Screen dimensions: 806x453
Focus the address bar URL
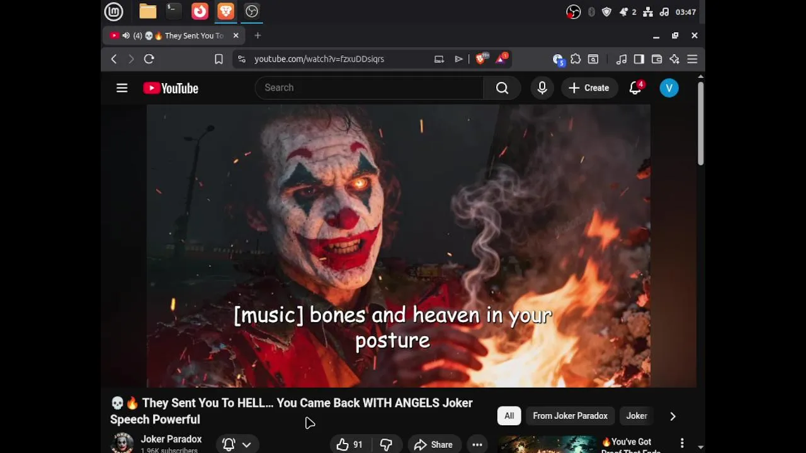point(319,59)
